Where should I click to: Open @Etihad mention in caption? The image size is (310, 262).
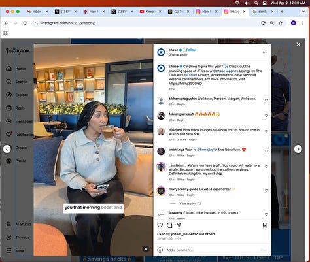pos(190,75)
